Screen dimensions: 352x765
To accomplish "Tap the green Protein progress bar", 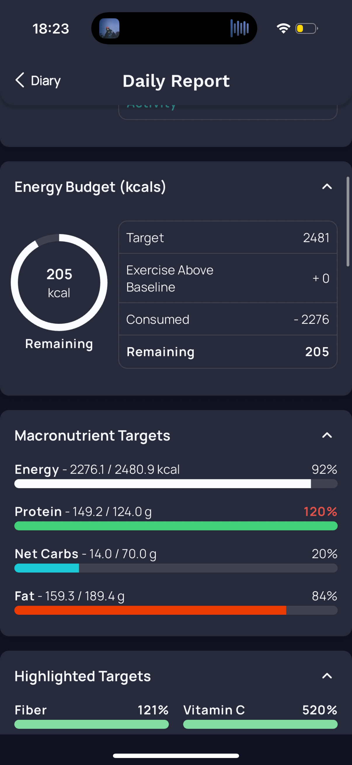I will 176,526.
